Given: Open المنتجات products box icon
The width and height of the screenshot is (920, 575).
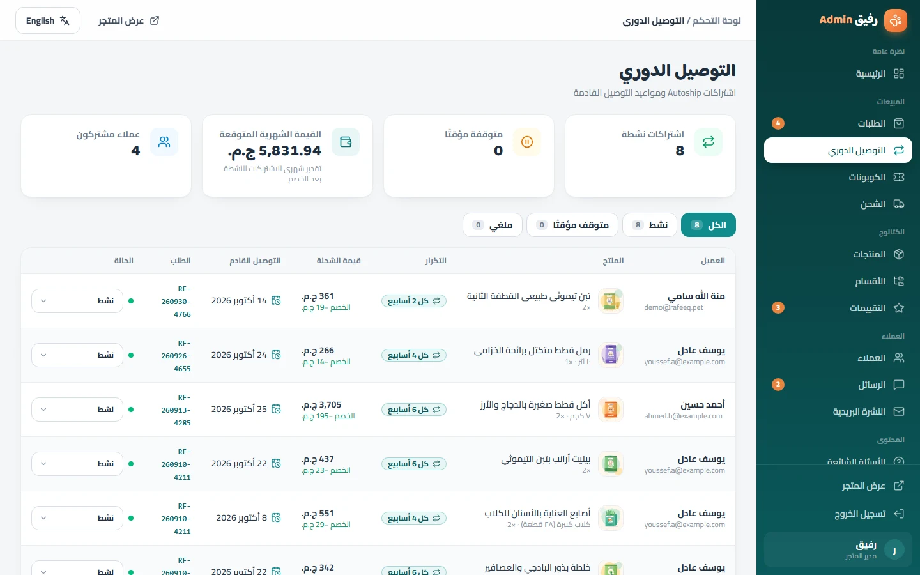Looking at the screenshot, I should (x=899, y=254).
